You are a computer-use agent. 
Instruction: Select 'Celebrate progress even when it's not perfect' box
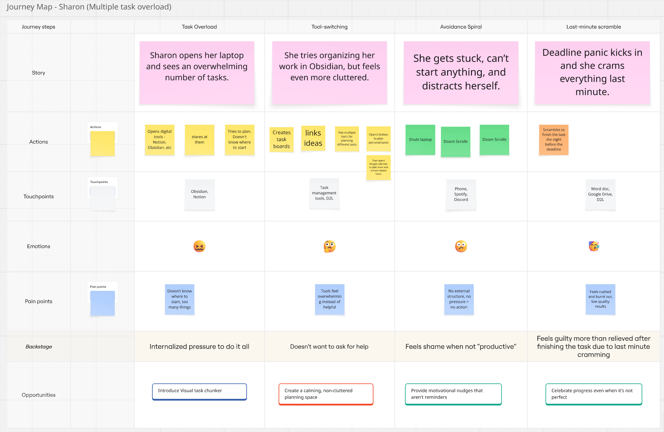tap(594, 394)
